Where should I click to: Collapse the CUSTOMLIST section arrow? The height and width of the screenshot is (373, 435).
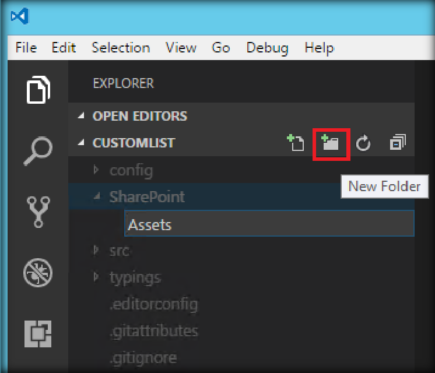click(x=81, y=143)
